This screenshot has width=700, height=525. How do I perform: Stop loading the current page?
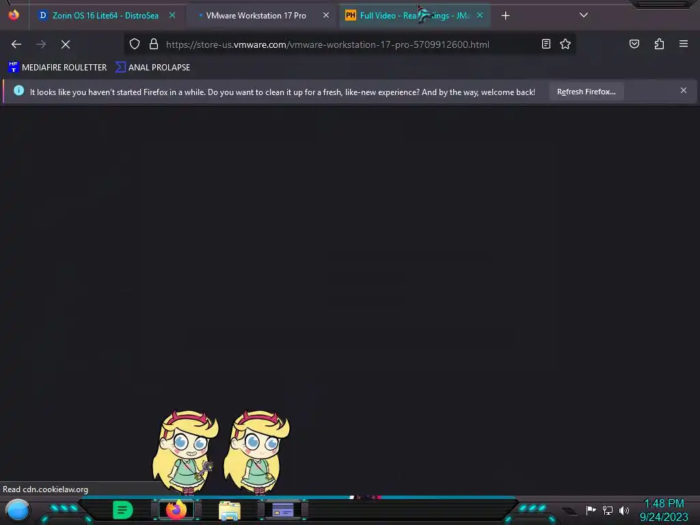point(65,44)
